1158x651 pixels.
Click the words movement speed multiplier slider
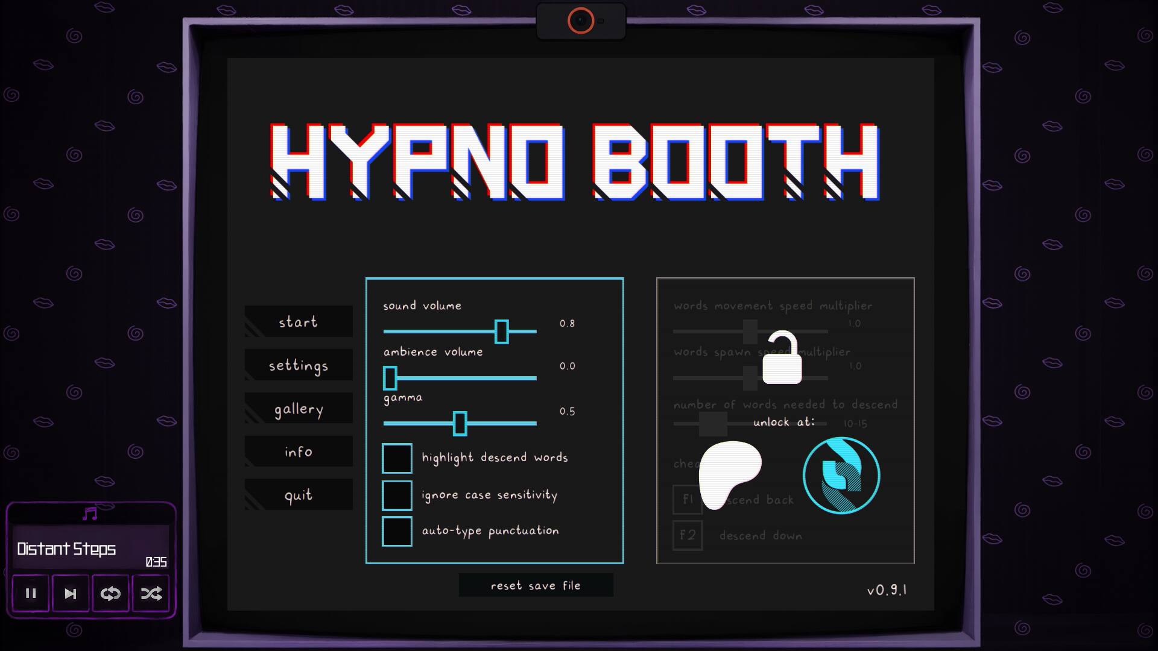coord(750,332)
